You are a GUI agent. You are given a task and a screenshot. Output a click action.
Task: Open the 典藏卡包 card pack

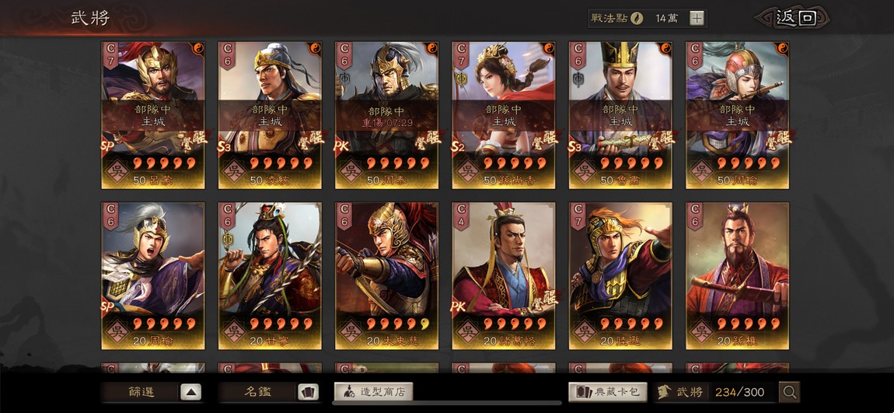(x=608, y=392)
